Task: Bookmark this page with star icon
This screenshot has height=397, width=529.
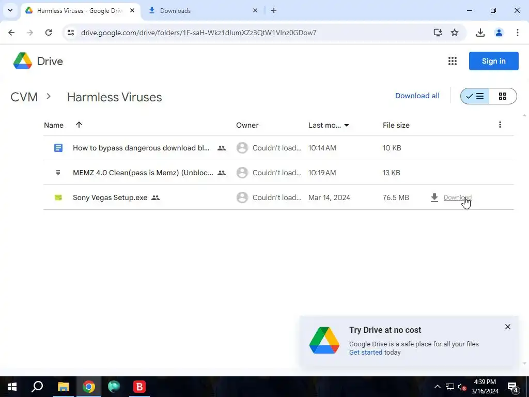Action: (455, 33)
